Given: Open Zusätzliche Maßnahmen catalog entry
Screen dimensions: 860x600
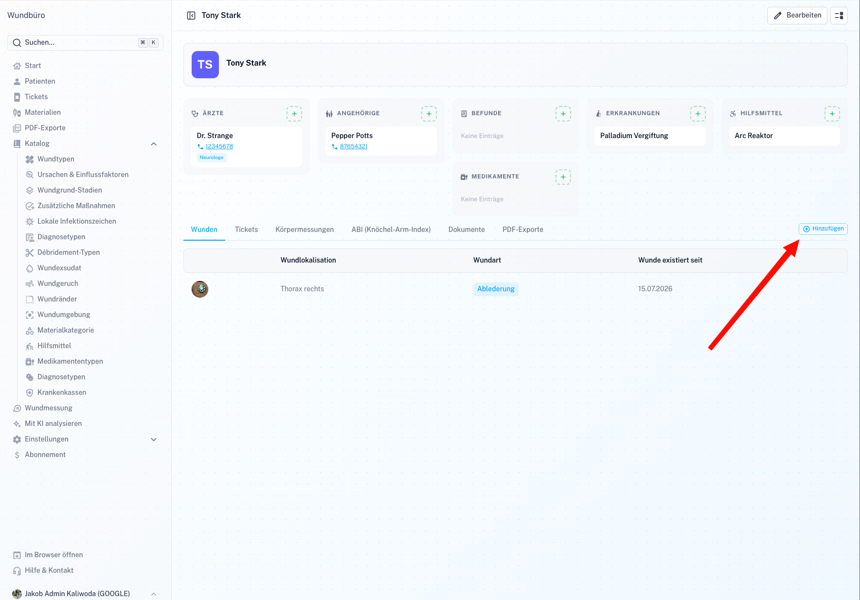Looking at the screenshot, I should point(76,206).
